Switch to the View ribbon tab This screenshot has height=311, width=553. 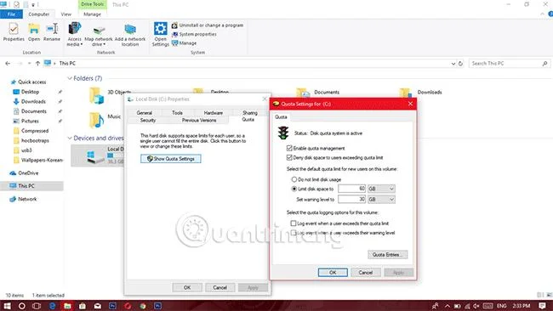pos(66,14)
